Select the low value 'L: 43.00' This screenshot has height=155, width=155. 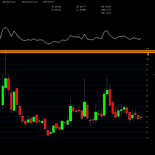pyautogui.click(x=81, y=10)
